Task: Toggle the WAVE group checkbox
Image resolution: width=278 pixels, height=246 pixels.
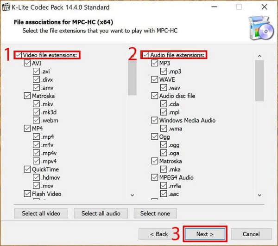Action: 155,79
